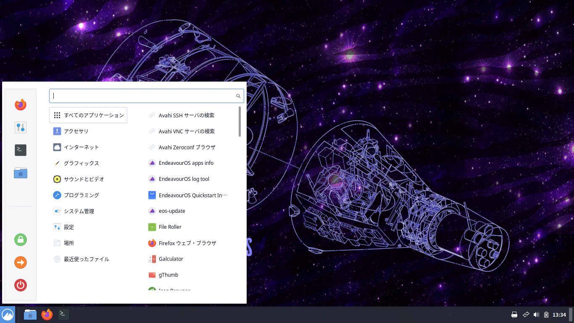Launch Firefox from the menu favorites sidebar

click(21, 105)
